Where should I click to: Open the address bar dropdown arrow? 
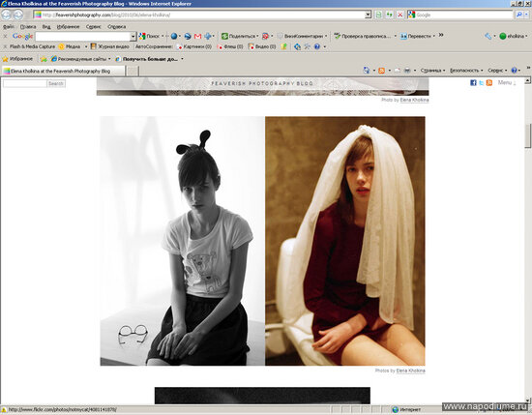[369, 15]
